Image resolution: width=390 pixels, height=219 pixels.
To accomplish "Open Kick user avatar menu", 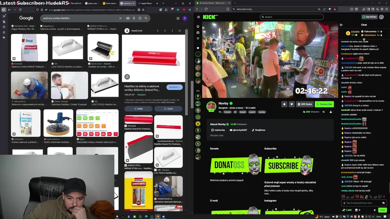I will point(381,17).
